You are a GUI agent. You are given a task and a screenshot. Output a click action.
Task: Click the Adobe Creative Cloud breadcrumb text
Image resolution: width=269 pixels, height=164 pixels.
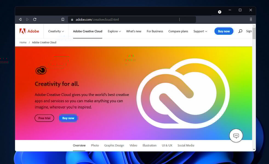point(44,42)
